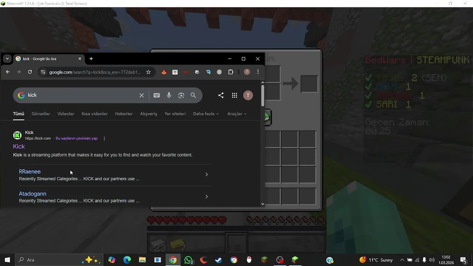Click the kick.com site favicon
The height and width of the screenshot is (266, 473).
click(x=17, y=135)
